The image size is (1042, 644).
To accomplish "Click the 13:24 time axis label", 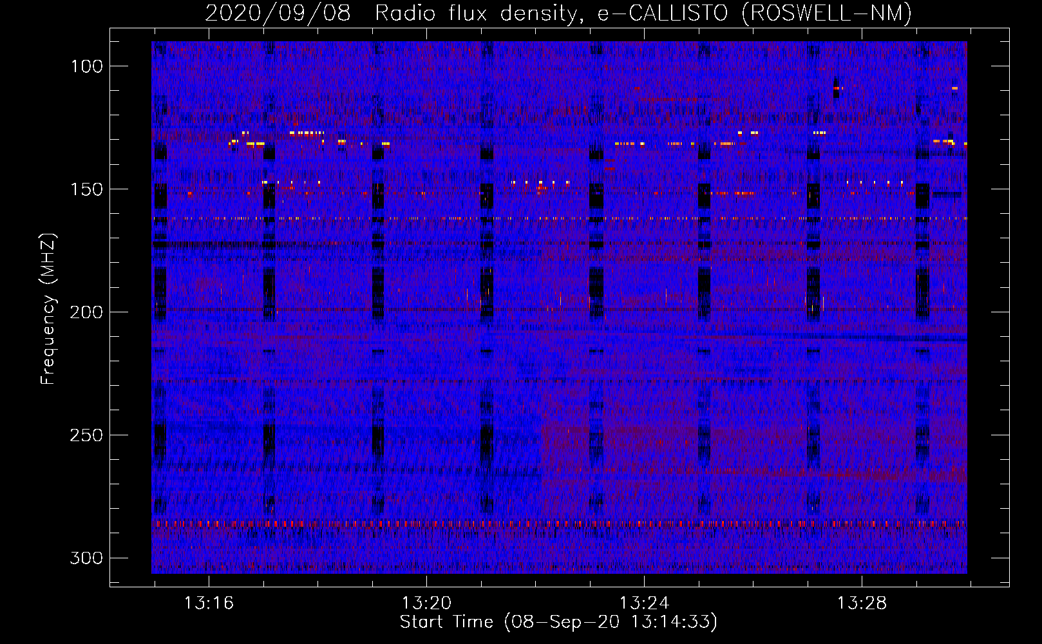I will coord(644,603).
